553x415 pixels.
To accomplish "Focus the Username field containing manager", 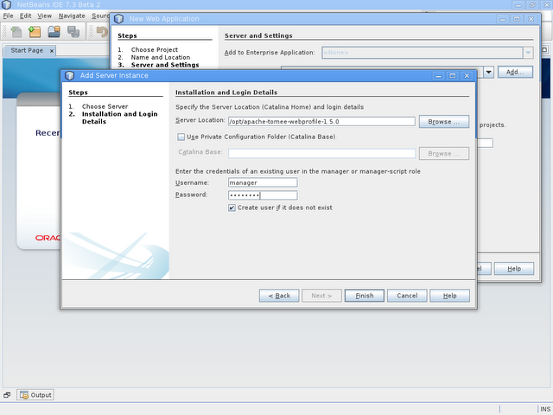I will click(263, 182).
